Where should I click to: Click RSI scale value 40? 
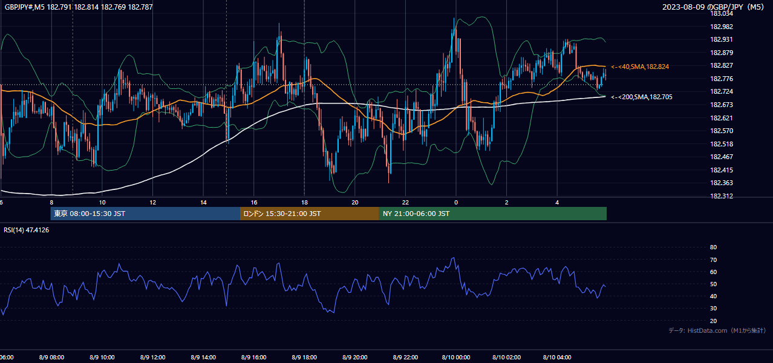tap(713, 296)
